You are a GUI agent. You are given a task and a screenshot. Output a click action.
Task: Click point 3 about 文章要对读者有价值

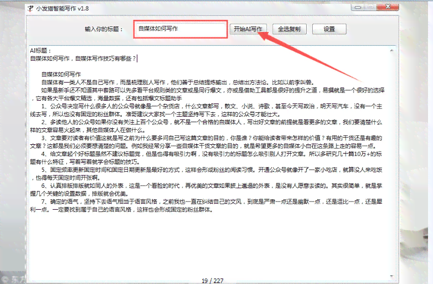pos(206,142)
